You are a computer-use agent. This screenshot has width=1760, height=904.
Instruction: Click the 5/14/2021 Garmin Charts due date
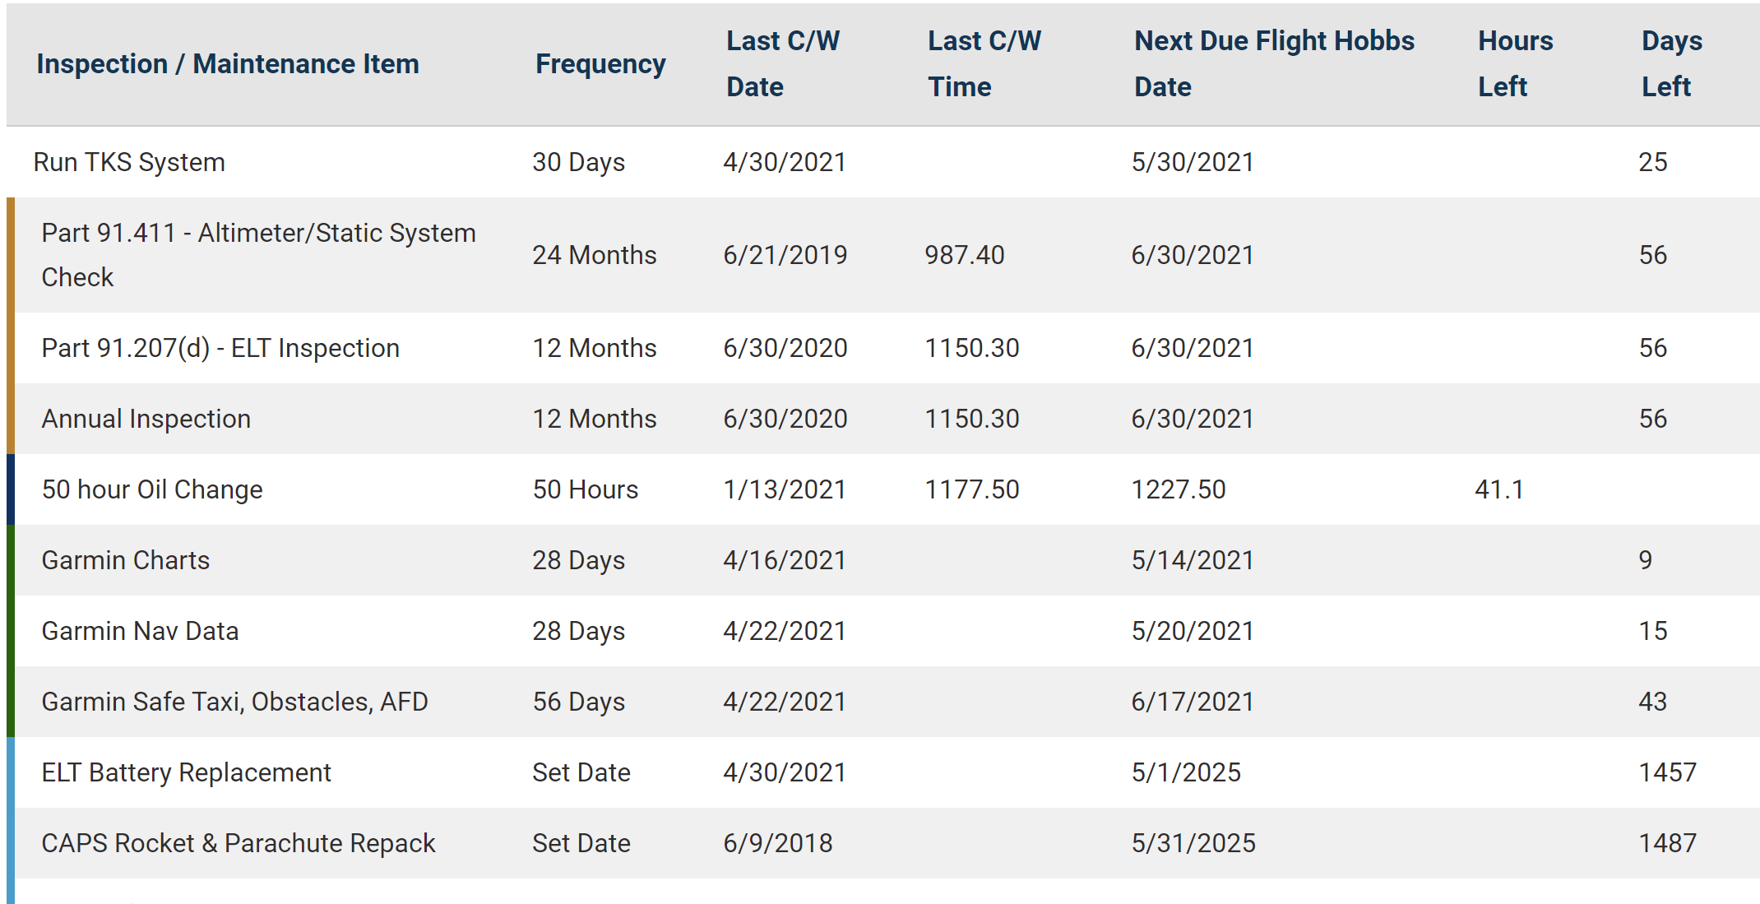click(1193, 560)
